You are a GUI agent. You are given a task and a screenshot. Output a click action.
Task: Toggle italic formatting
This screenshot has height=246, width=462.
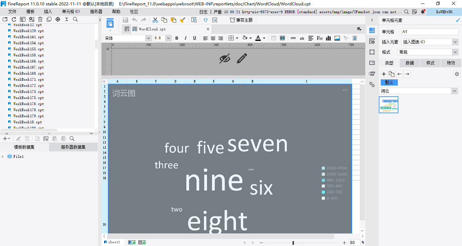click(x=185, y=38)
